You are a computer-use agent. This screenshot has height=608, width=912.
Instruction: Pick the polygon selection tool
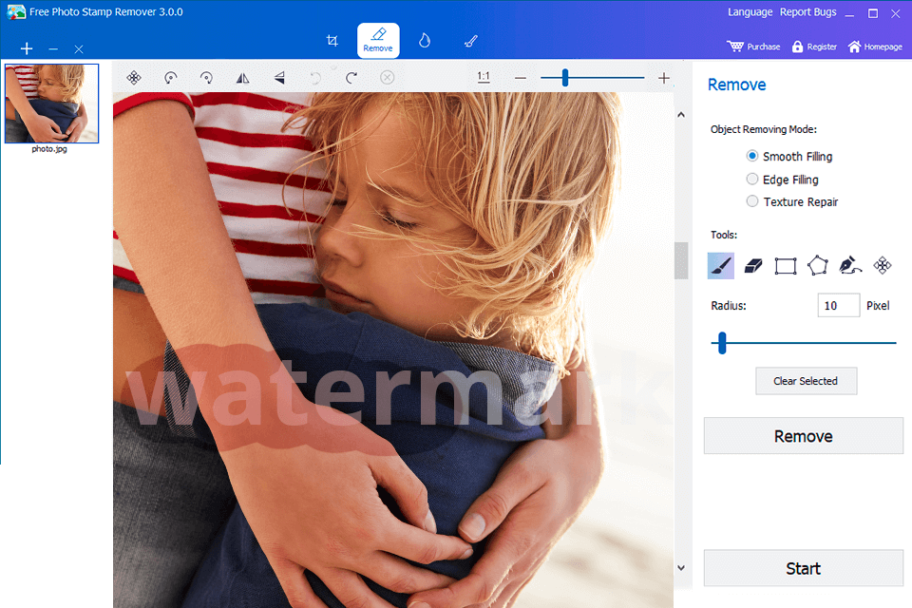pos(817,266)
